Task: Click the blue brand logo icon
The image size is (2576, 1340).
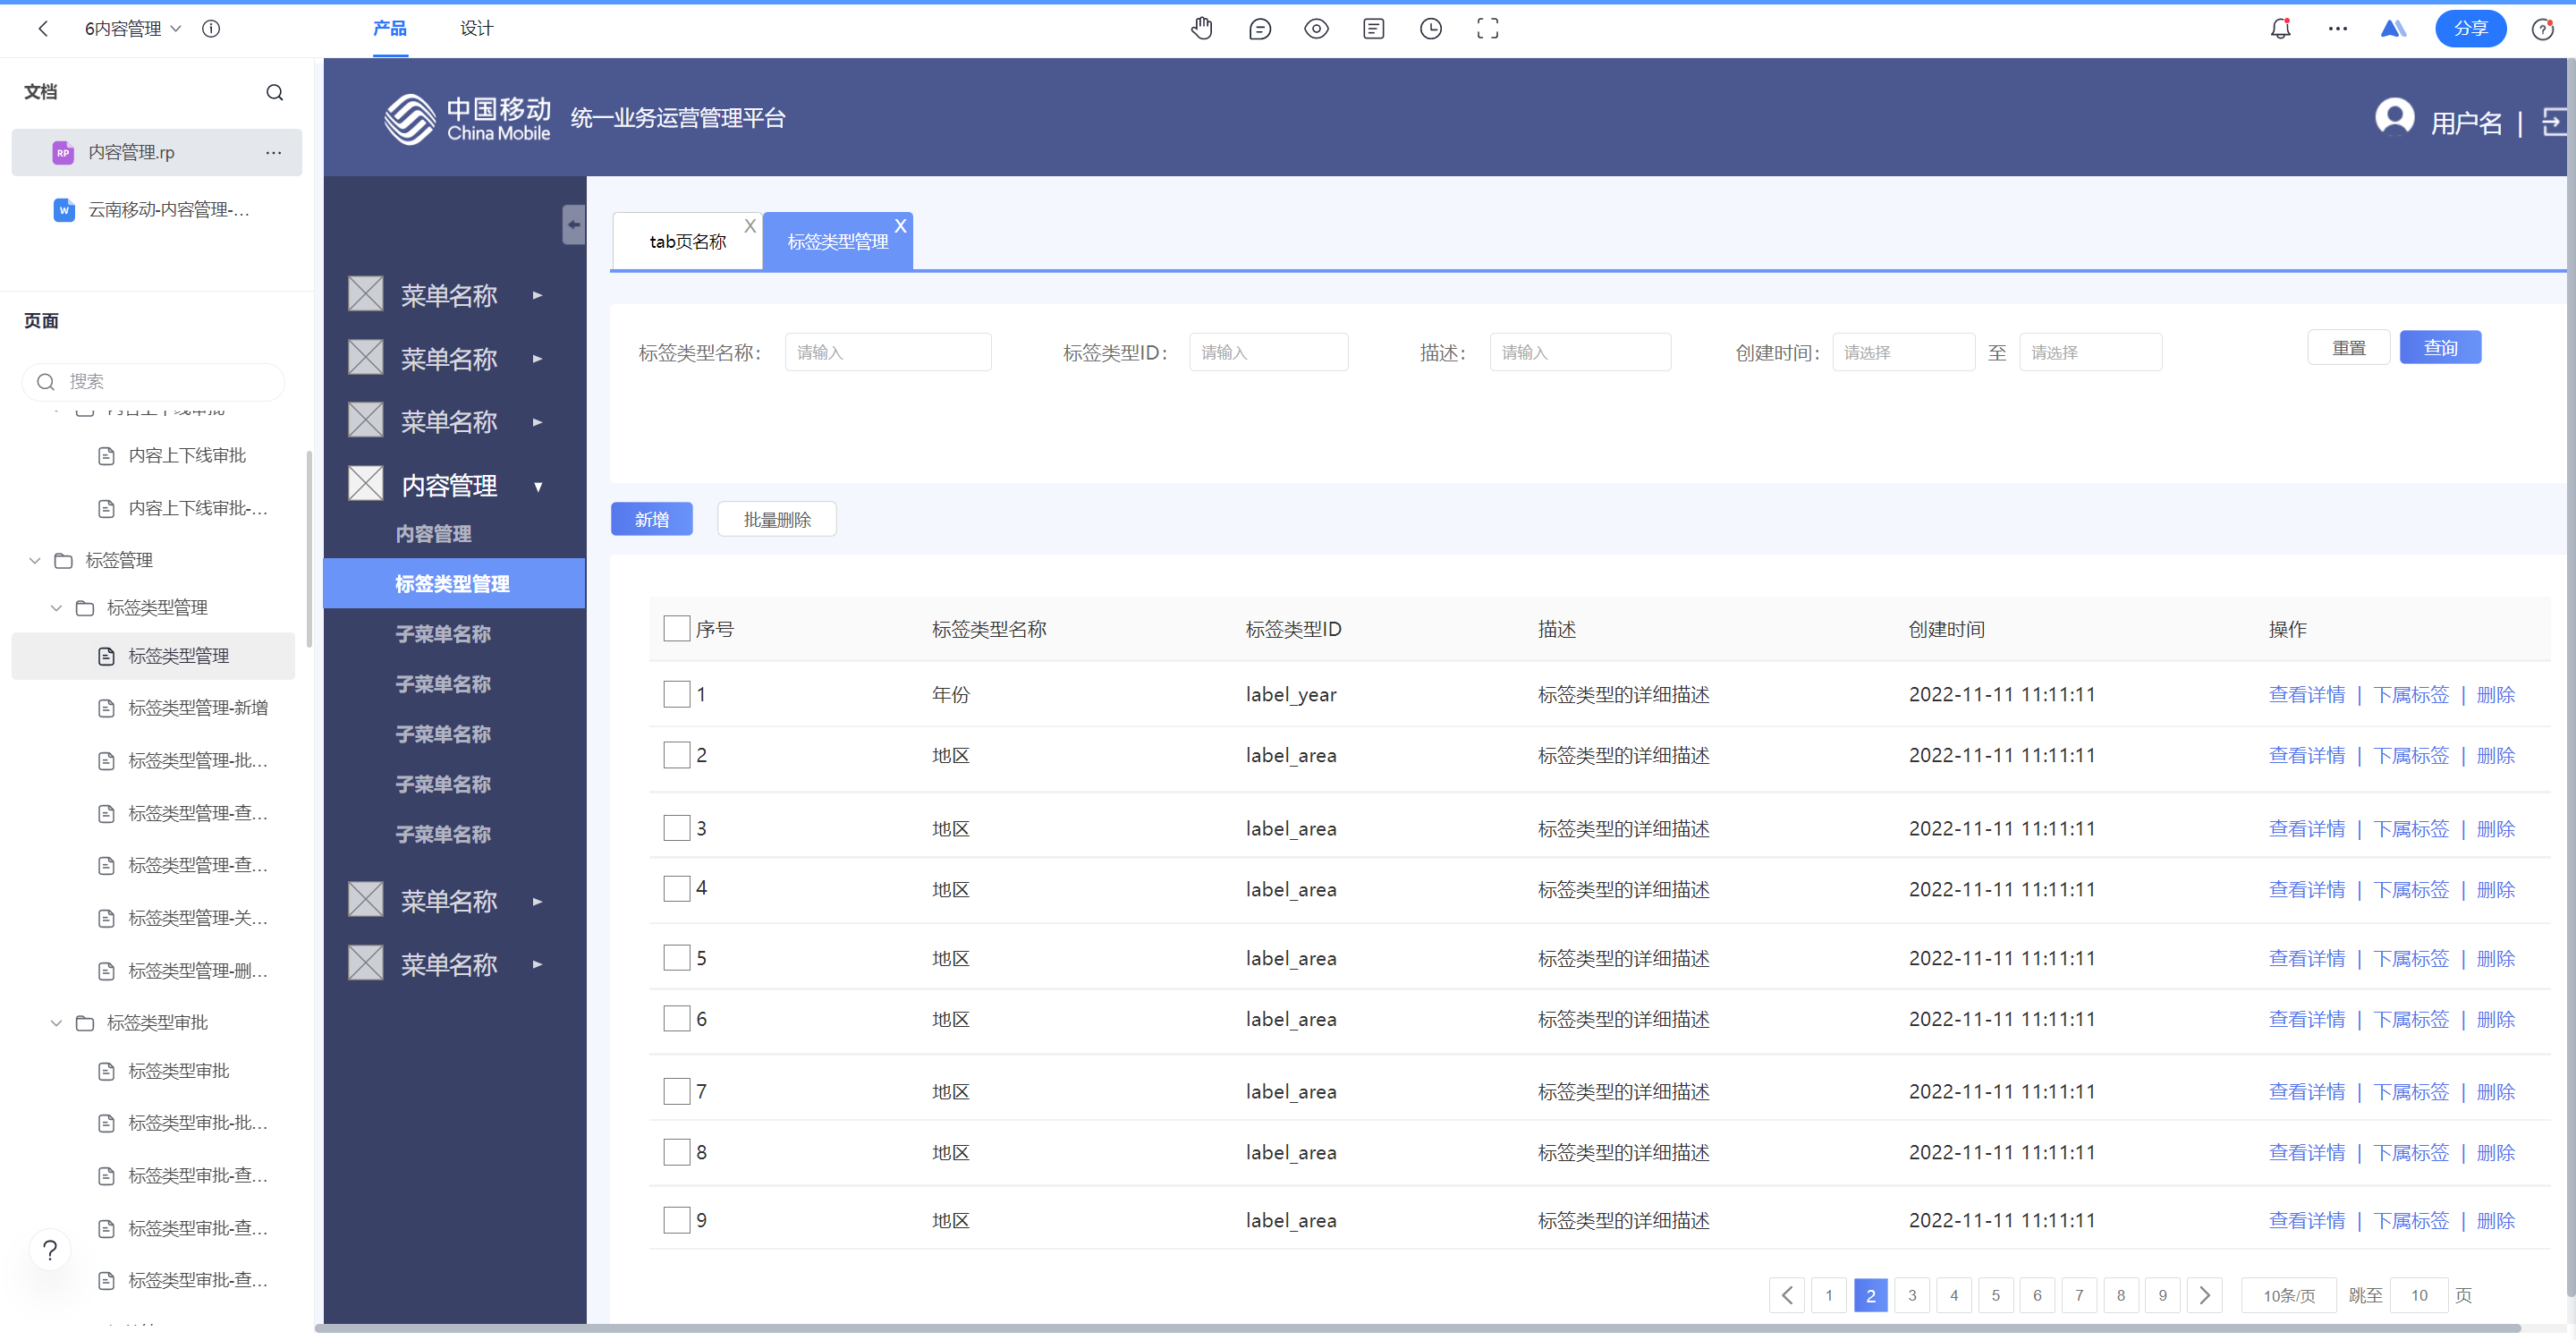Action: (2393, 29)
